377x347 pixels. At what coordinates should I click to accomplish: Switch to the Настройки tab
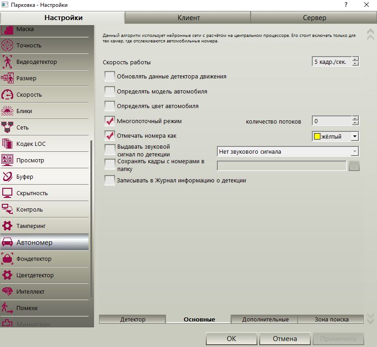63,18
